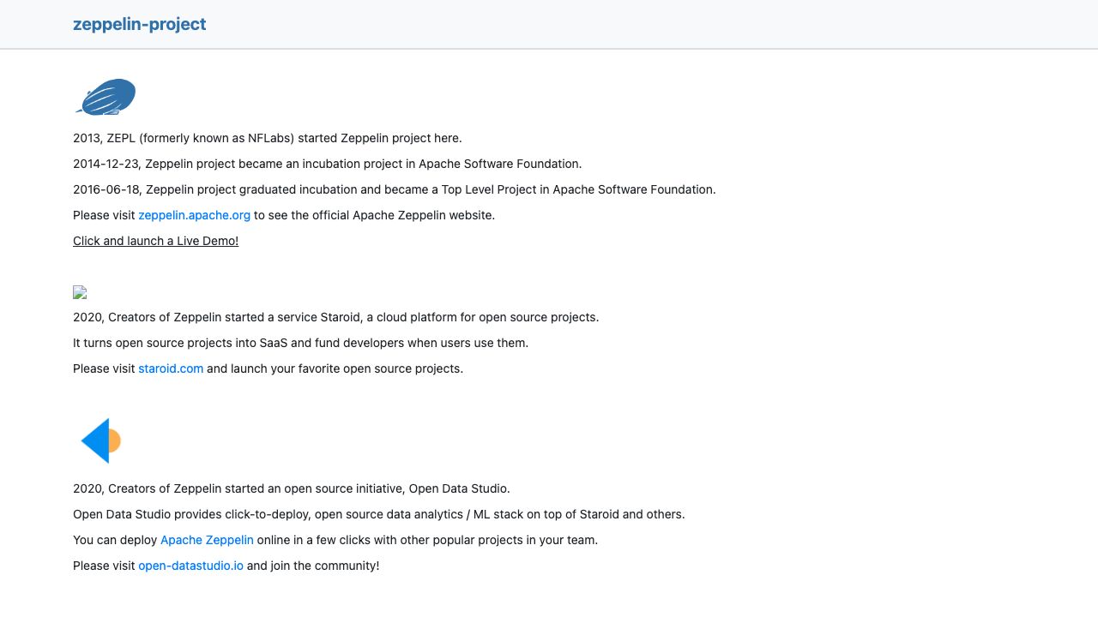Click 'to see the official Apache Zeppelin website' text
This screenshot has width=1098, height=617.
click(374, 215)
